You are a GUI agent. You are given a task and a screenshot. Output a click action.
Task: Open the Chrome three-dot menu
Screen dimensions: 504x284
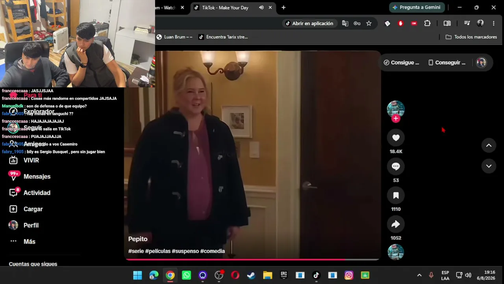point(493,23)
